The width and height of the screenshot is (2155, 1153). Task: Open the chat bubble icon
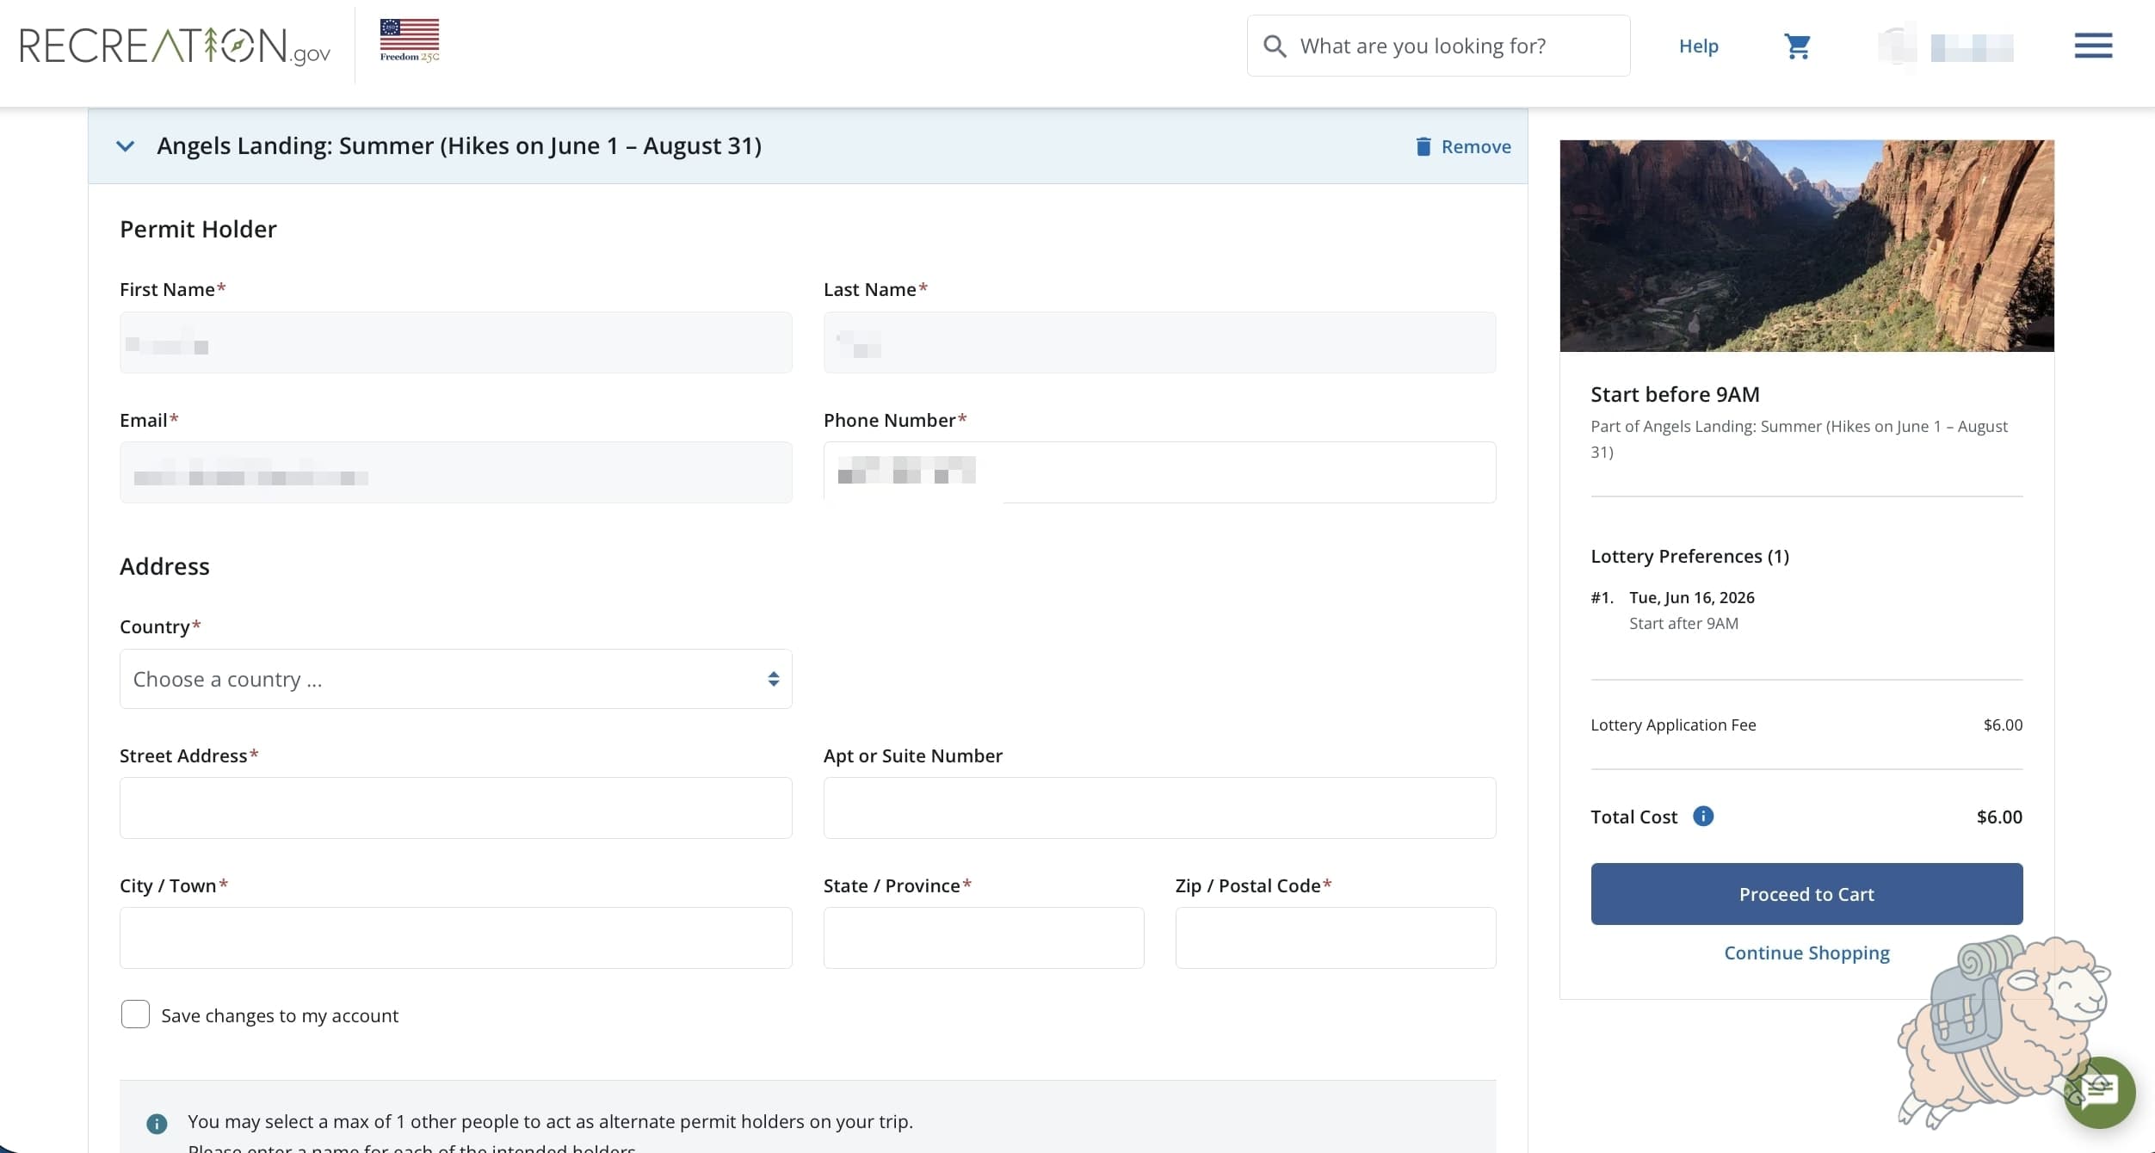coord(2100,1092)
